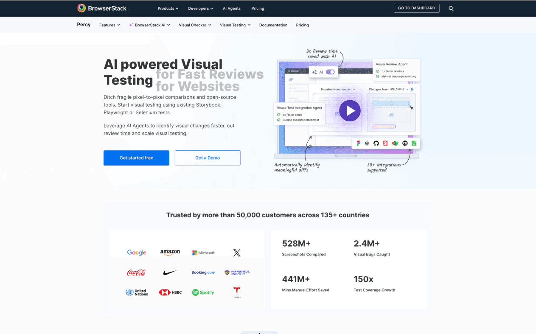Click the Amazon customer logo

(x=170, y=253)
